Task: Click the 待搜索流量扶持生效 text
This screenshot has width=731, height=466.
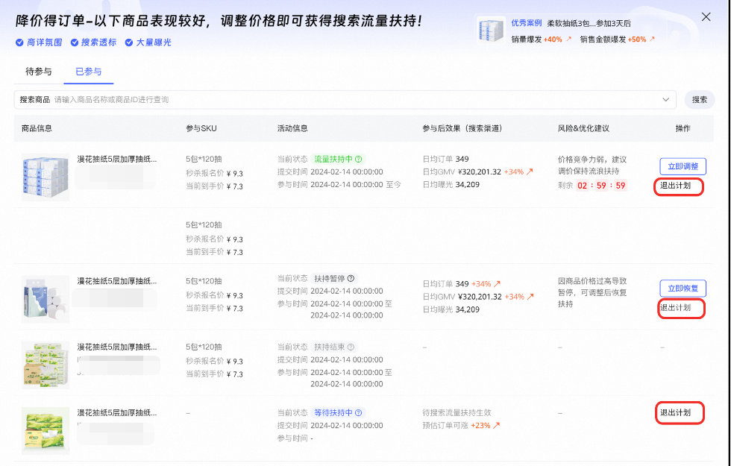Action: [457, 413]
